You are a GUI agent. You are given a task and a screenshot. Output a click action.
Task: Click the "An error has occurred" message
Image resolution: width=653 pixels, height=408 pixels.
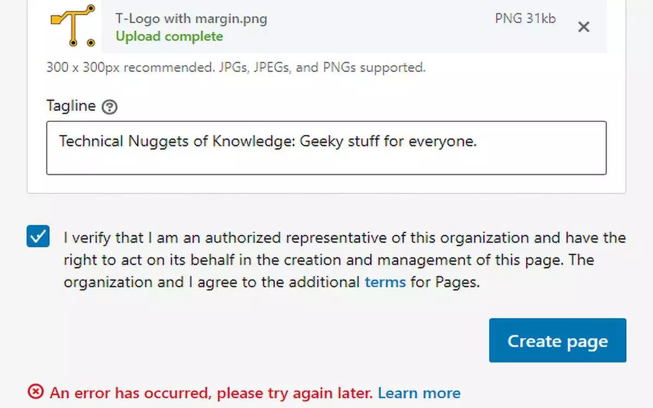pos(211,393)
